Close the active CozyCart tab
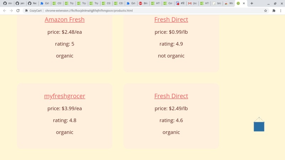This screenshot has width=285, height=160. [x=244, y=3]
